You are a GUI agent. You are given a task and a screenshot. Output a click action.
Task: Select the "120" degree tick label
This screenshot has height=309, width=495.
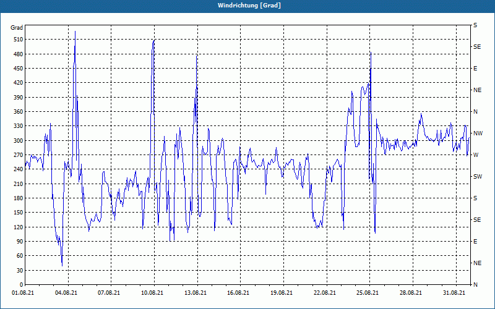19,227
